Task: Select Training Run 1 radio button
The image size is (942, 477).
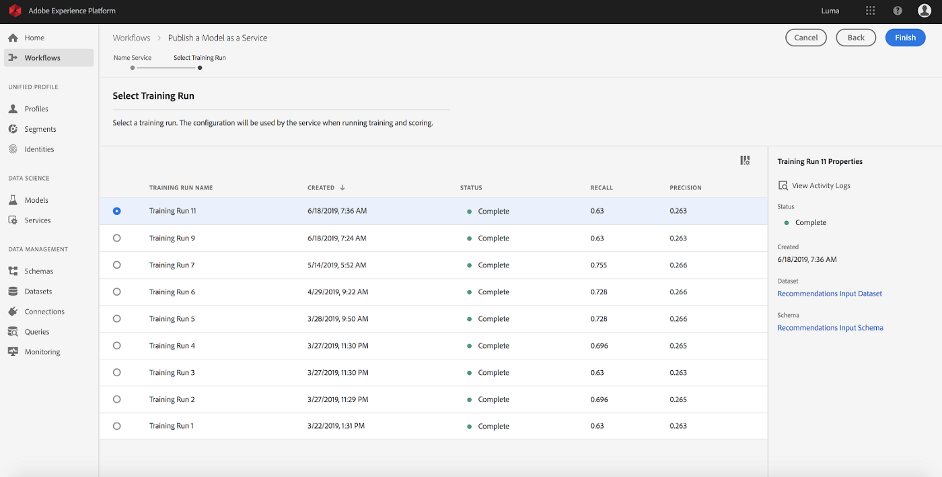Action: 116,426
